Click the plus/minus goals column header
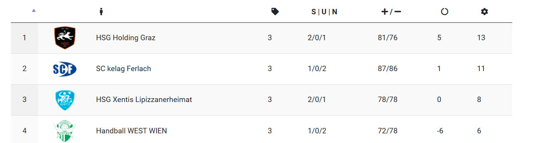The height and width of the screenshot is (143, 534). (x=391, y=12)
